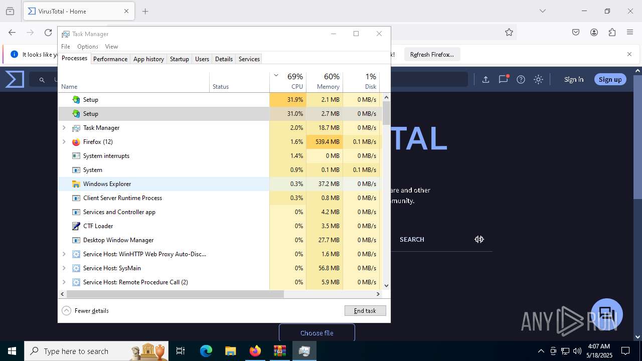The height and width of the screenshot is (361, 642).
Task: Open the File menu in Task Manager
Action: 66,47
